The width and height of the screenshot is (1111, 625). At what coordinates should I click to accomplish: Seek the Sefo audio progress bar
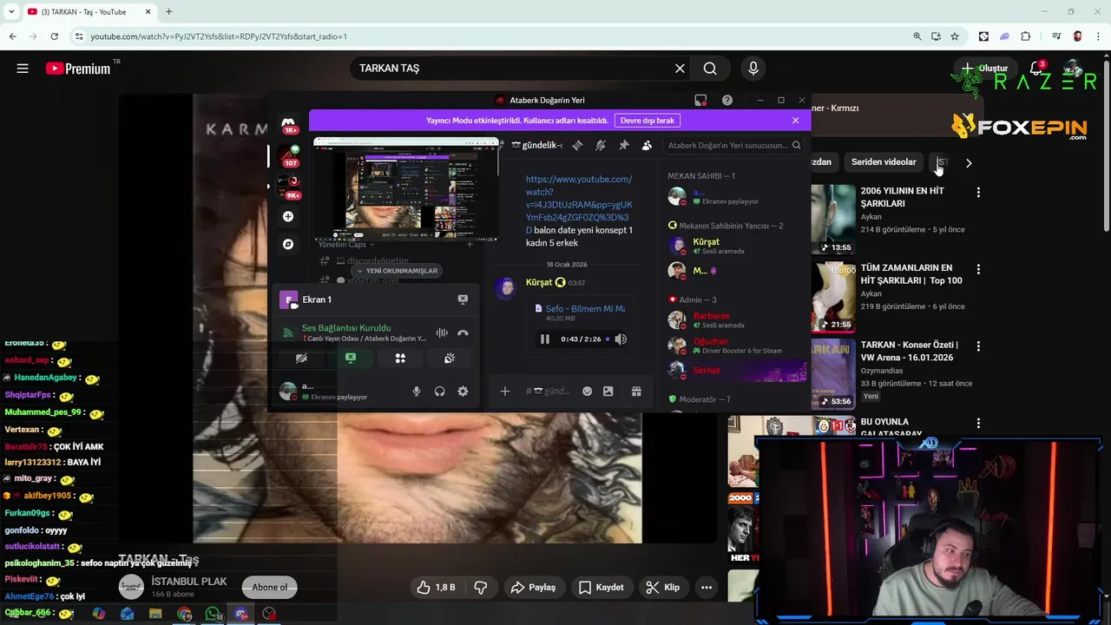(608, 339)
